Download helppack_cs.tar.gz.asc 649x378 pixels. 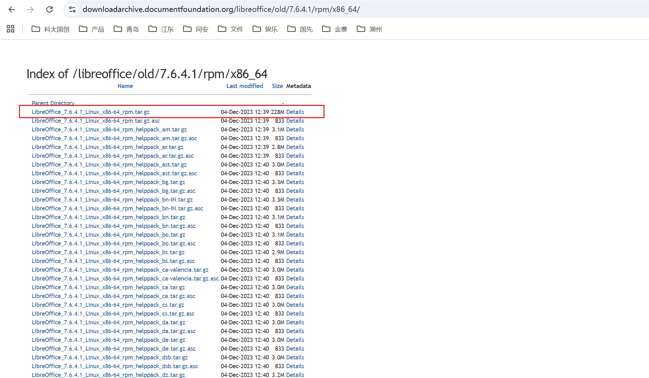113,313
